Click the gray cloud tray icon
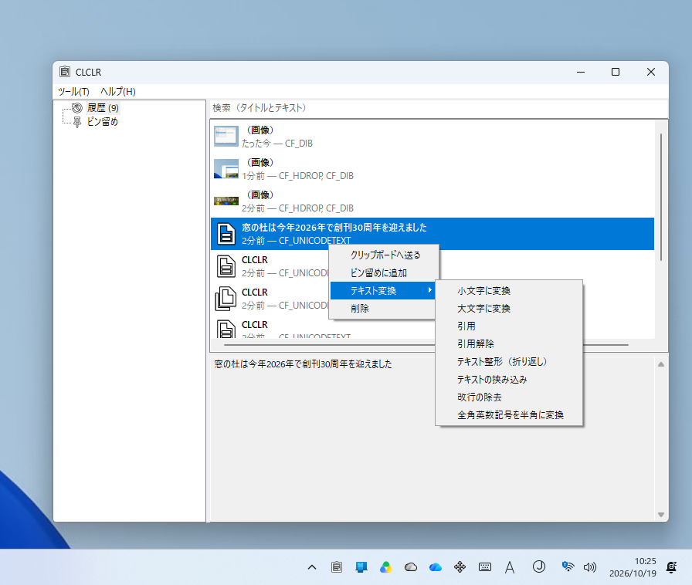Screen dimensions: 692x585 click(411, 567)
